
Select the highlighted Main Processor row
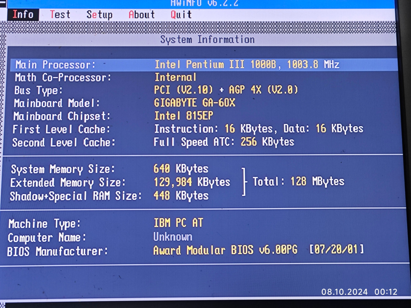pos(204,64)
